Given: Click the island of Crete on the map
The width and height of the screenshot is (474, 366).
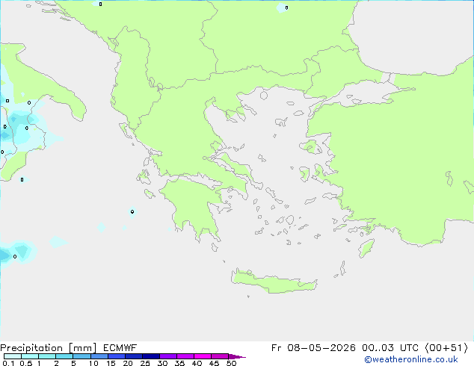Looking at the screenshot, I should pos(274,282).
